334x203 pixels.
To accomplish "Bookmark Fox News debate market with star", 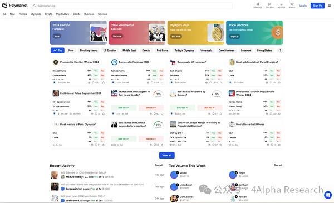I will [162, 114].
